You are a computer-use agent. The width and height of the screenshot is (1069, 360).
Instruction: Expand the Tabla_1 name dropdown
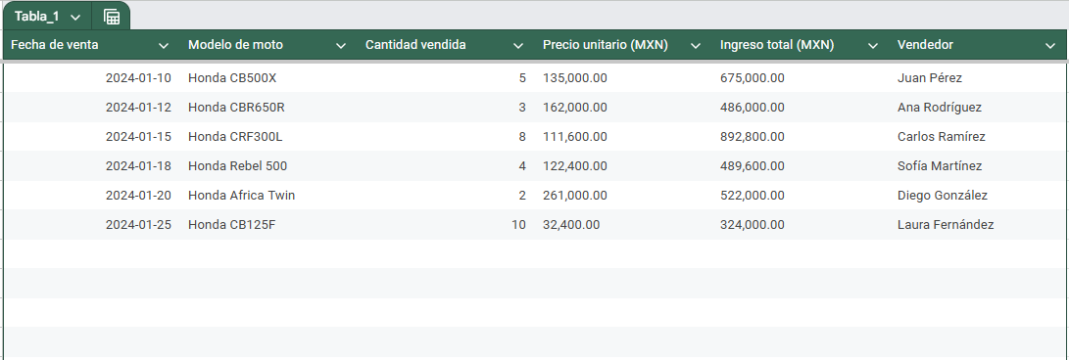[x=75, y=17]
